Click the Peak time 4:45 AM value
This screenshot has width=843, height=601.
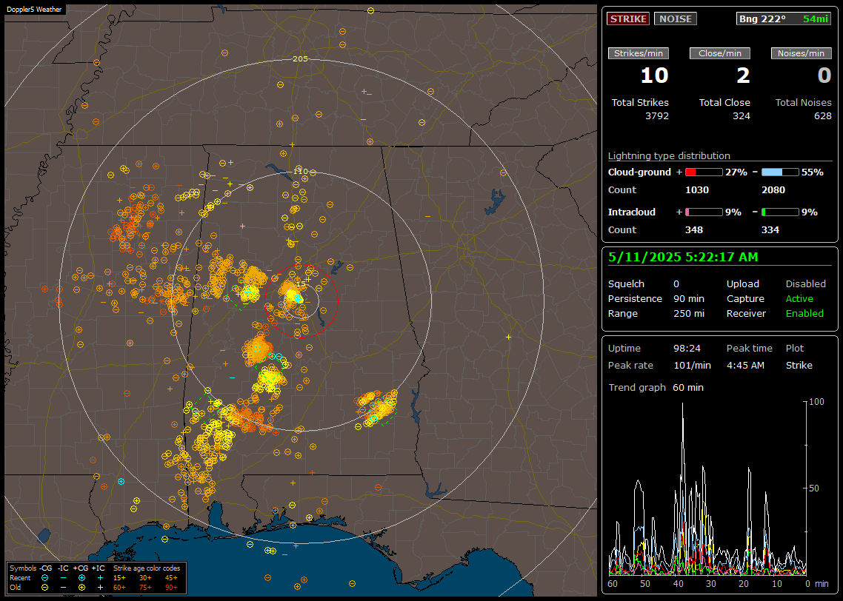pyautogui.click(x=745, y=365)
